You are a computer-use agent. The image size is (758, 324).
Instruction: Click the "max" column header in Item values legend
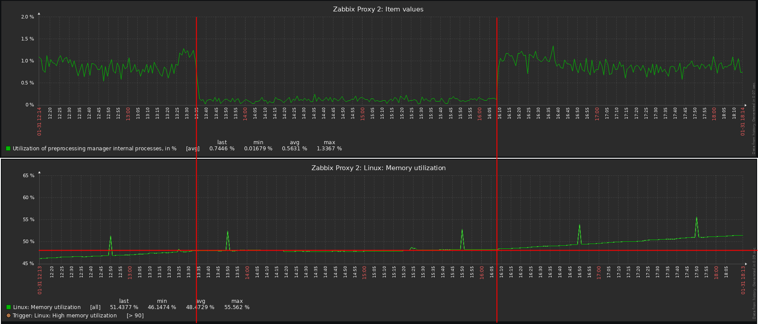click(x=330, y=142)
